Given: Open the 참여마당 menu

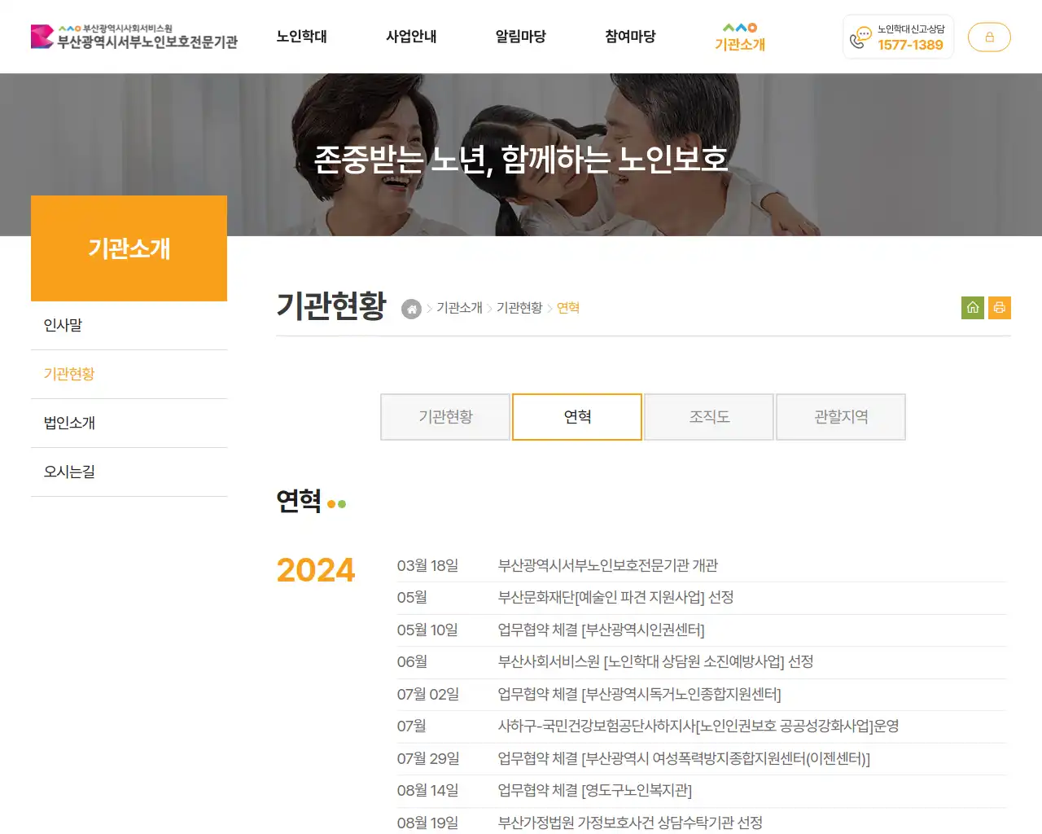Looking at the screenshot, I should (x=630, y=37).
